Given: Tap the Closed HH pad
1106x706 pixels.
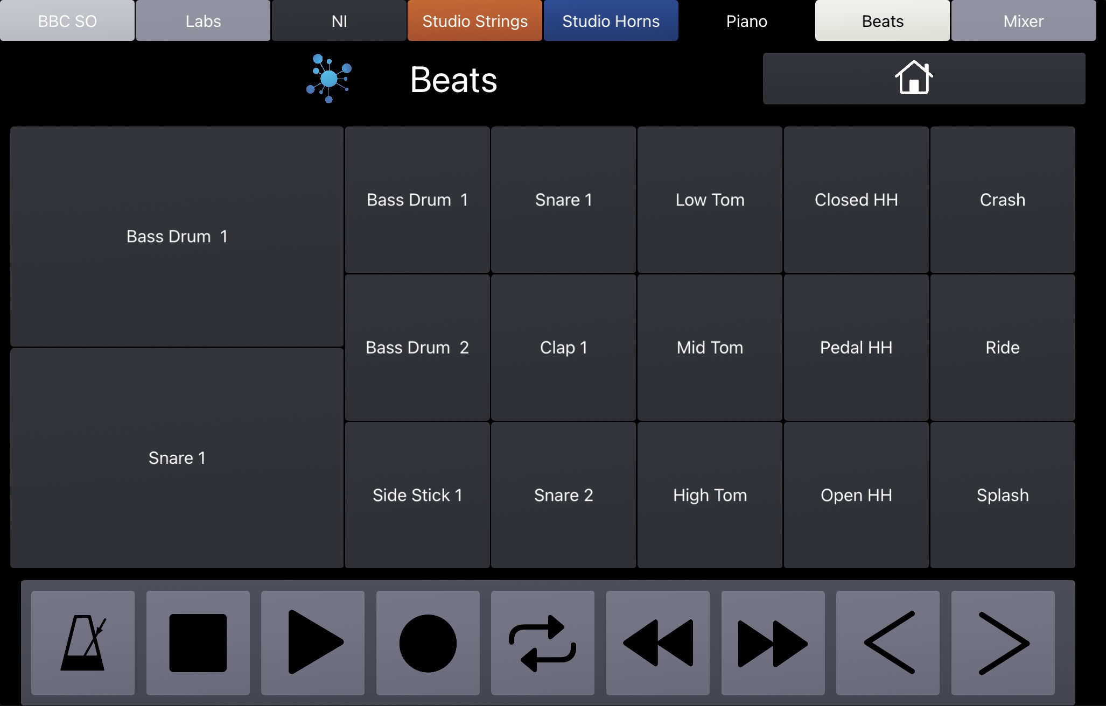Looking at the screenshot, I should [856, 200].
